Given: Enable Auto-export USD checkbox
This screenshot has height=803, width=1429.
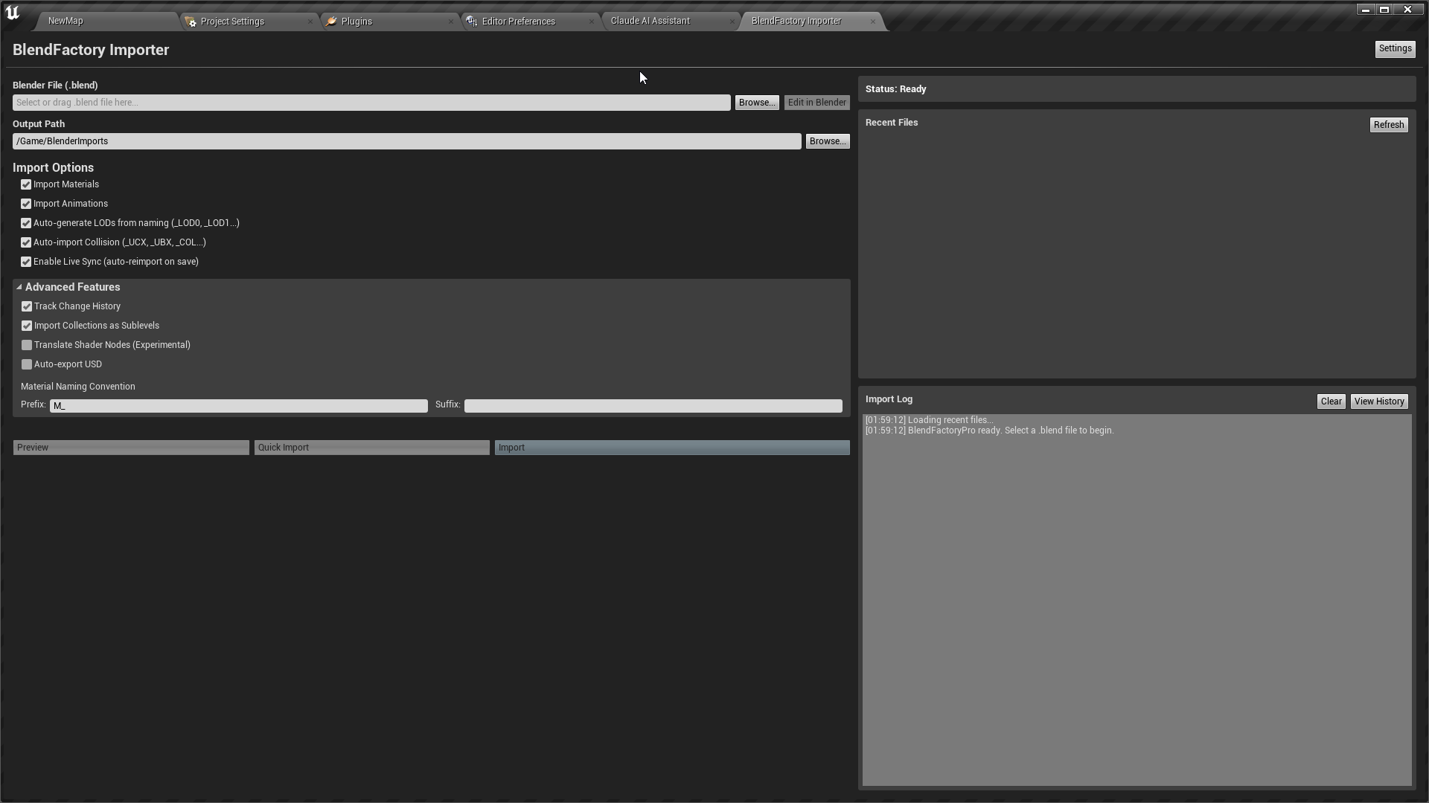Looking at the screenshot, I should (x=27, y=364).
